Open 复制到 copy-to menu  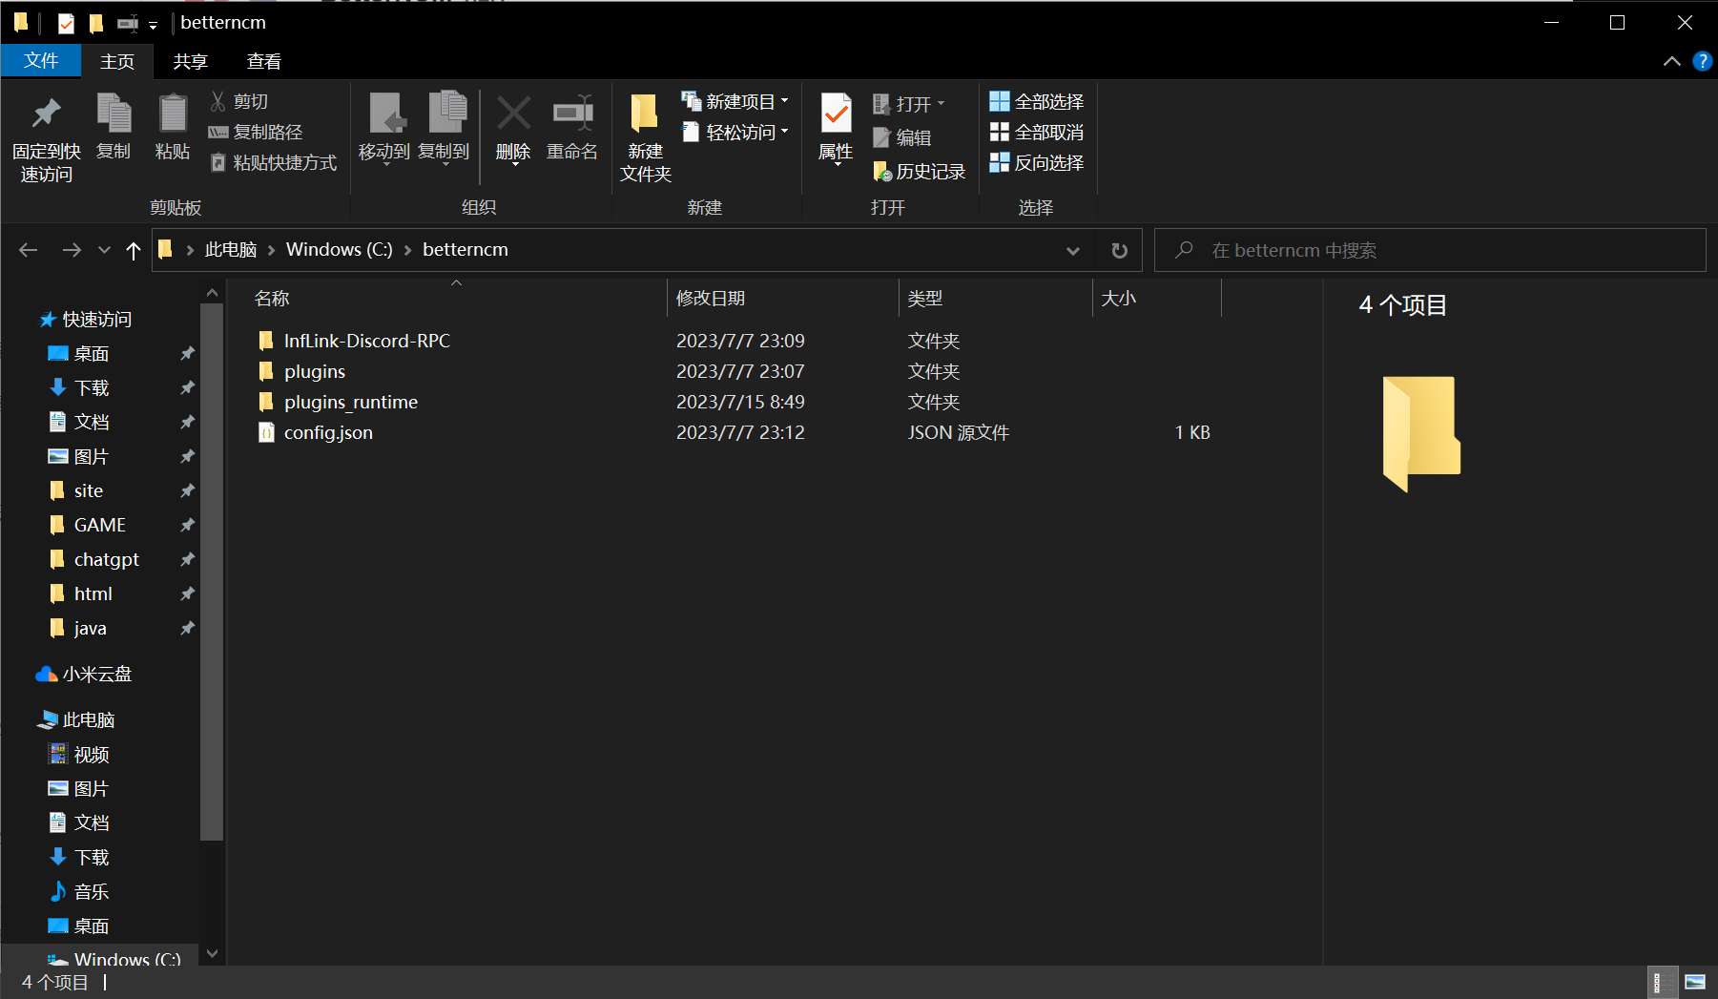pos(444,130)
